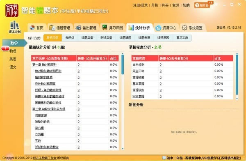Open 资源中心 cloud icon tab
This screenshot has height=161, width=246.
click(x=166, y=28)
